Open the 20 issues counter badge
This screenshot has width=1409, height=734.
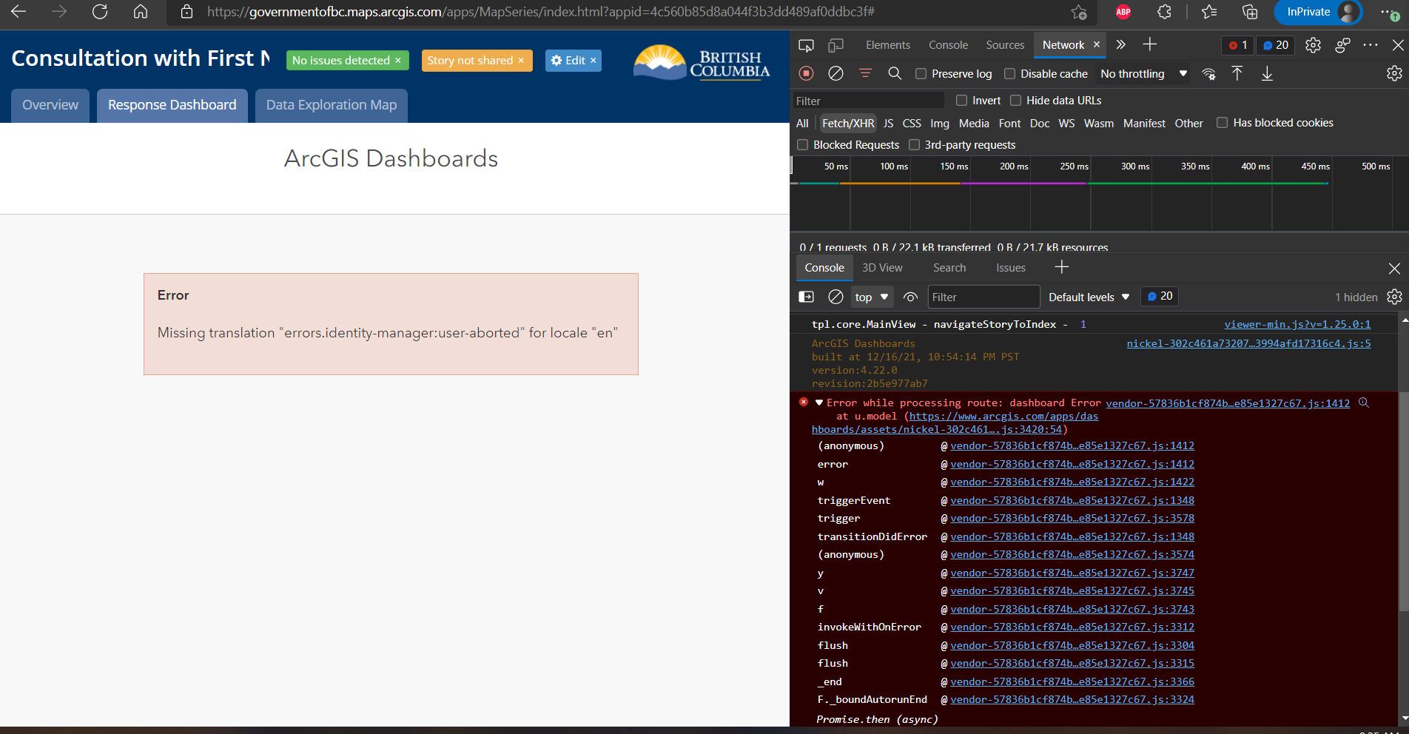point(1276,45)
